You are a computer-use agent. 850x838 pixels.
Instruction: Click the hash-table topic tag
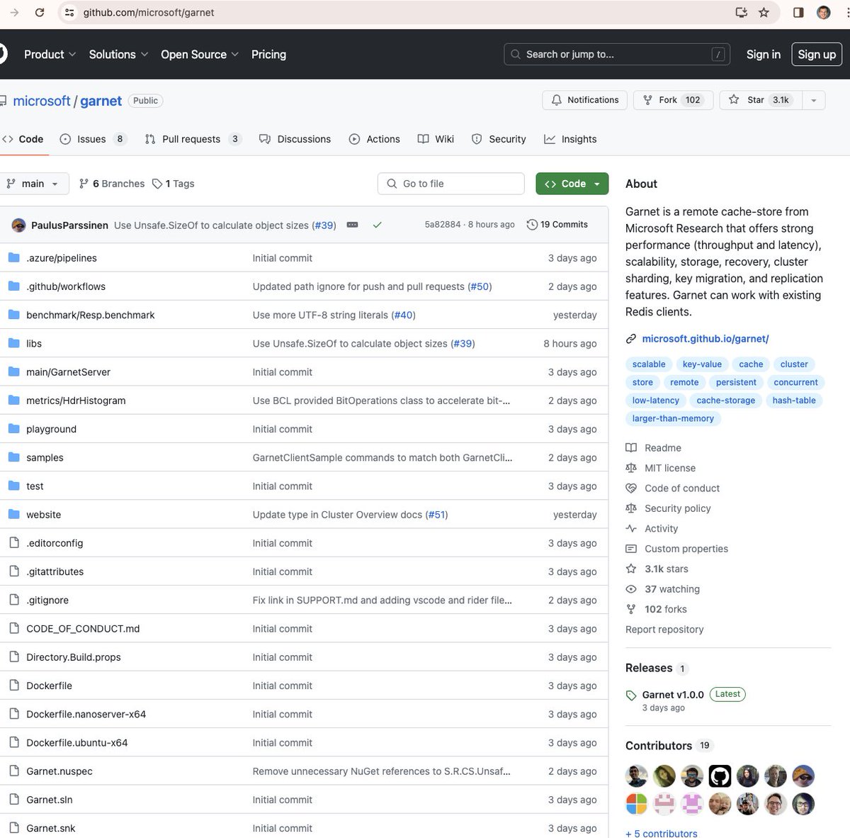click(x=794, y=401)
